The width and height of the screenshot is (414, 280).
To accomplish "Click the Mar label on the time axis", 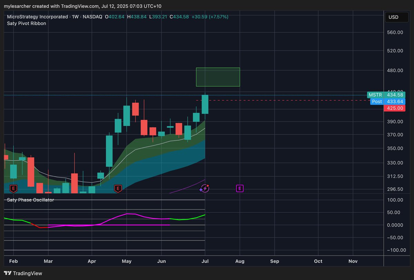I will pyautogui.click(x=48, y=261).
